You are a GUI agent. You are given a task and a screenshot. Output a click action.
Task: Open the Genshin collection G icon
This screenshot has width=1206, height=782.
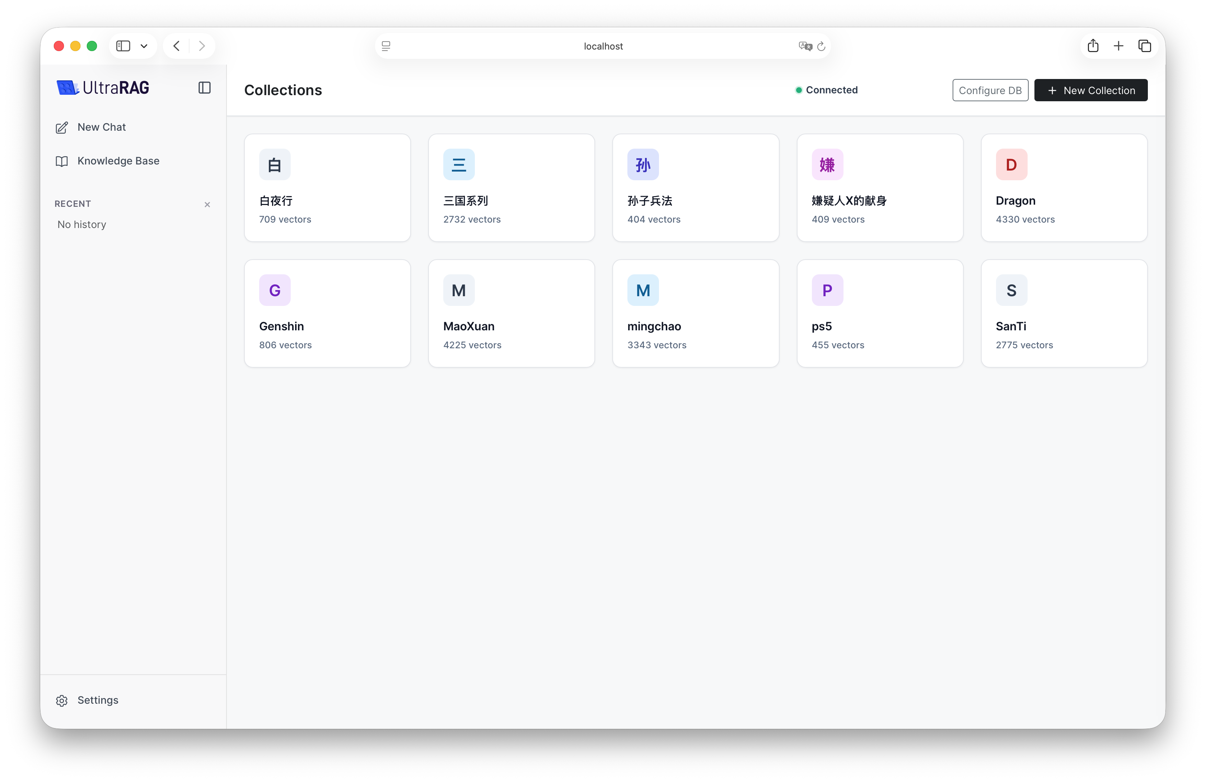coord(275,290)
